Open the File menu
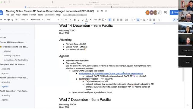The width and height of the screenshot is (193, 109). tap(7, 15)
